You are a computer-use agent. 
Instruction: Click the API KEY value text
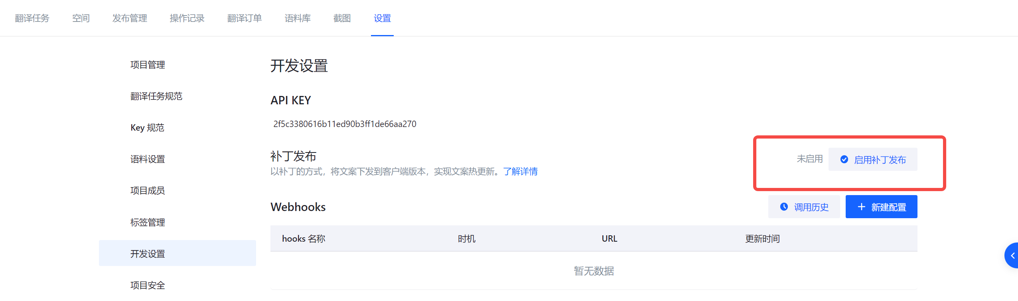[x=345, y=124]
